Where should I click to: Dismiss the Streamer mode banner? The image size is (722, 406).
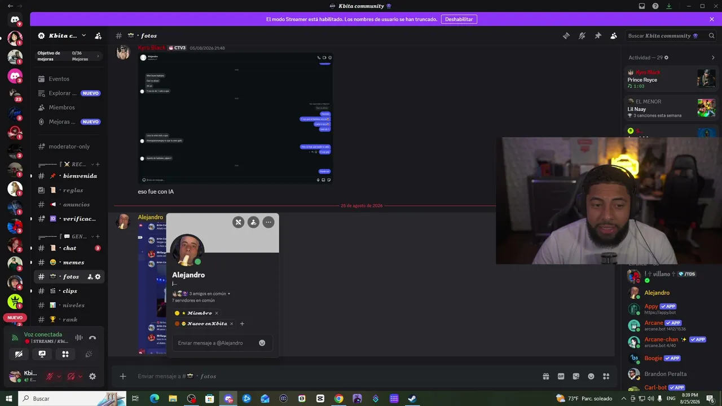coord(712,19)
